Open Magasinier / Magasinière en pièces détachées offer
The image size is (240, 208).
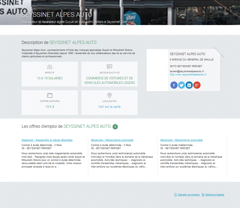tap(47, 140)
